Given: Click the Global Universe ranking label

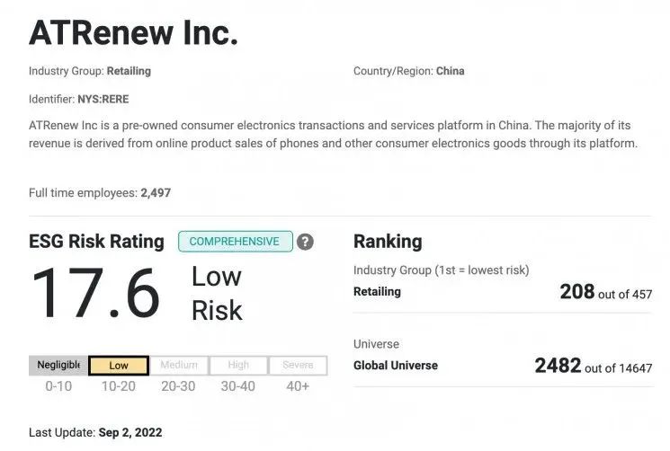Looking at the screenshot, I should tap(395, 366).
